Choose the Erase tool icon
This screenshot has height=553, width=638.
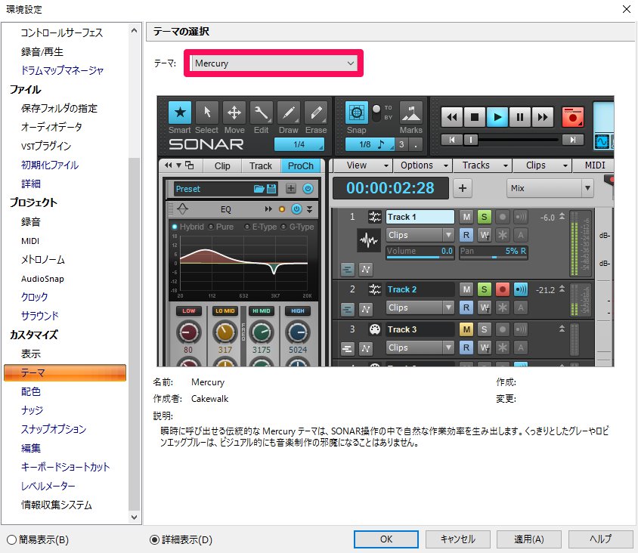pyautogui.click(x=316, y=113)
